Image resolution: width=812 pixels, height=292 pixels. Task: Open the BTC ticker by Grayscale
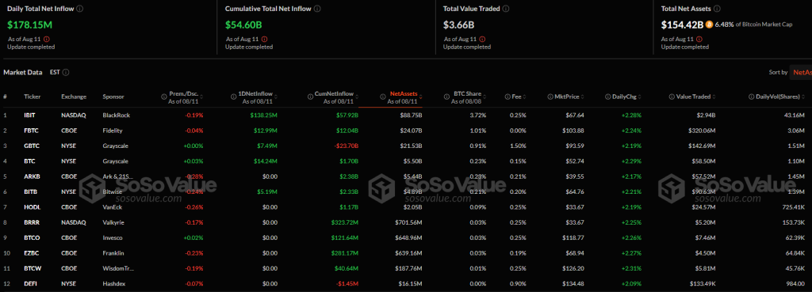point(29,161)
